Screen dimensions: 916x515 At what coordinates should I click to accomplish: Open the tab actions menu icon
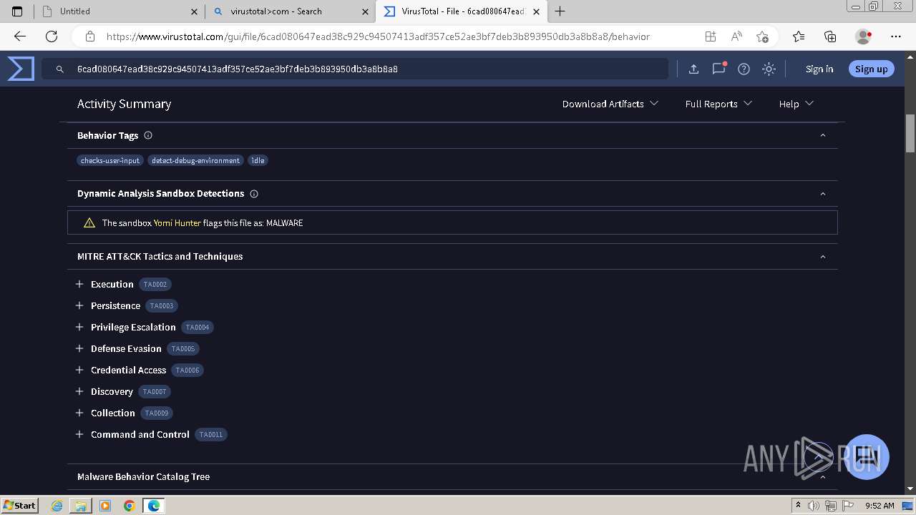pos(17,11)
